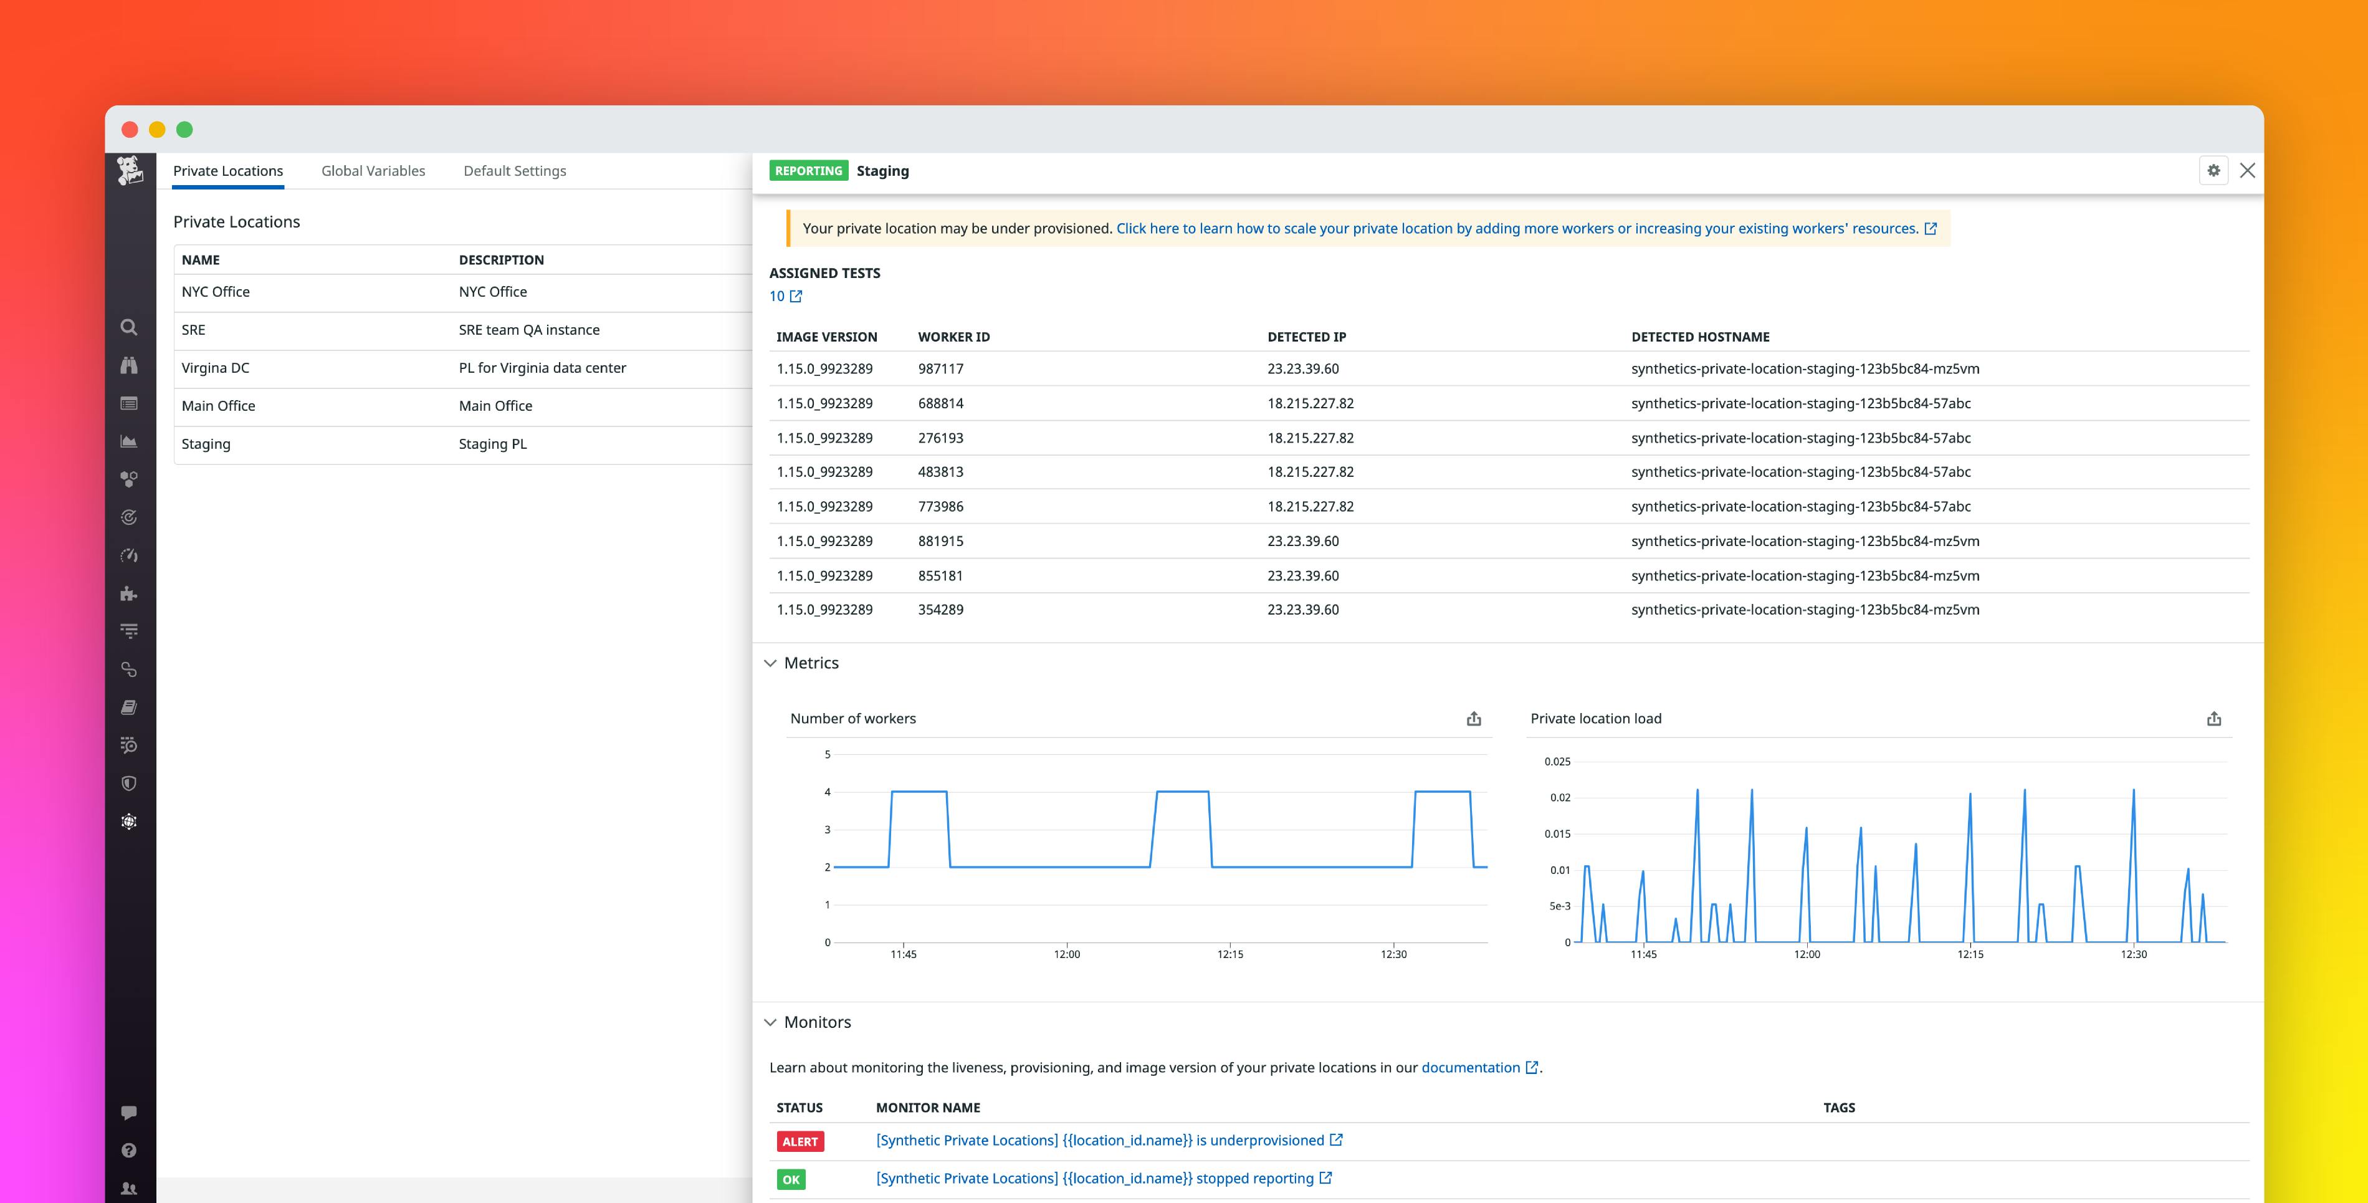Click the Events news icon in the sidebar
Screen dimensions: 2368x1203
click(129, 403)
